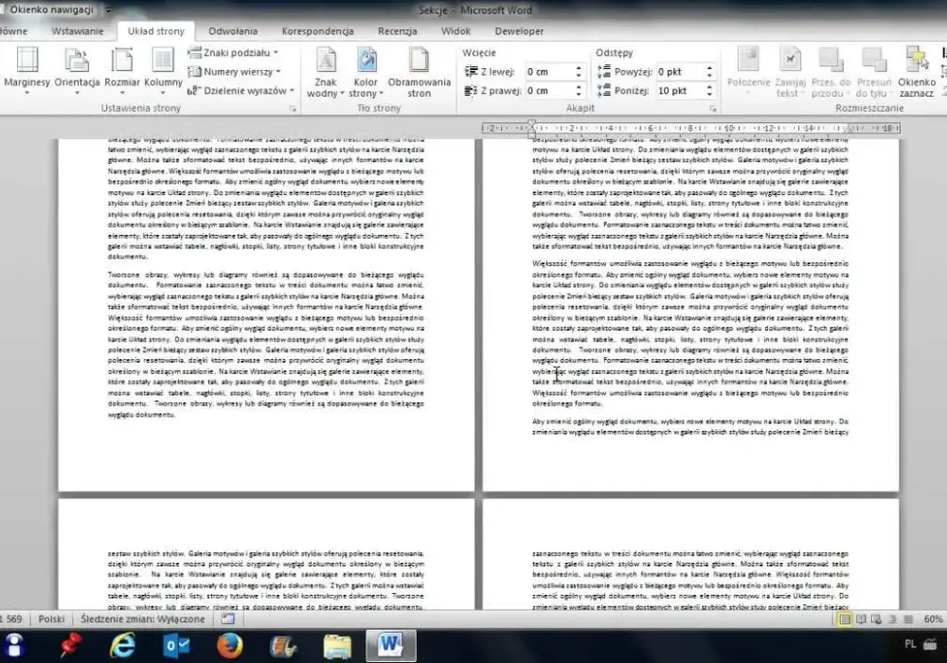The width and height of the screenshot is (947, 663).
Task: Click the Powyżej spacing field
Action: pyautogui.click(x=679, y=72)
